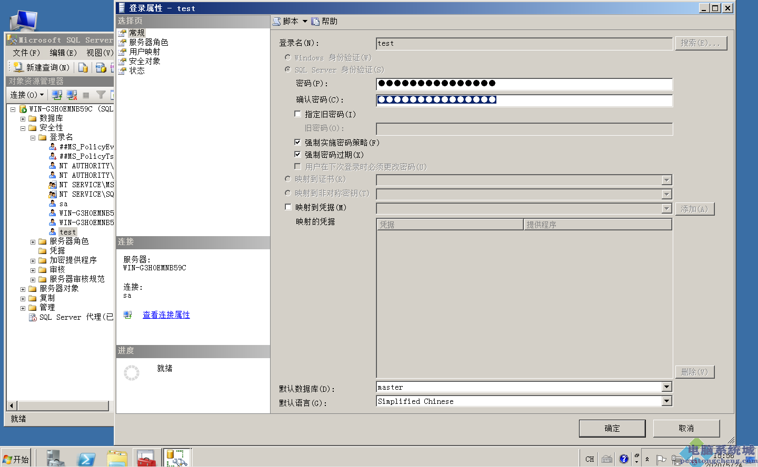The image size is (758, 467).
Task: Open the 默认语言 dropdown
Action: click(667, 401)
